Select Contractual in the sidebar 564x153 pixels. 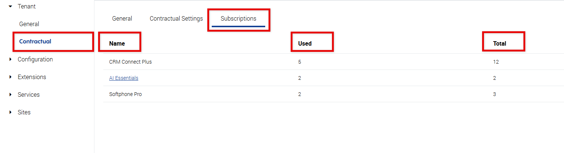click(35, 42)
